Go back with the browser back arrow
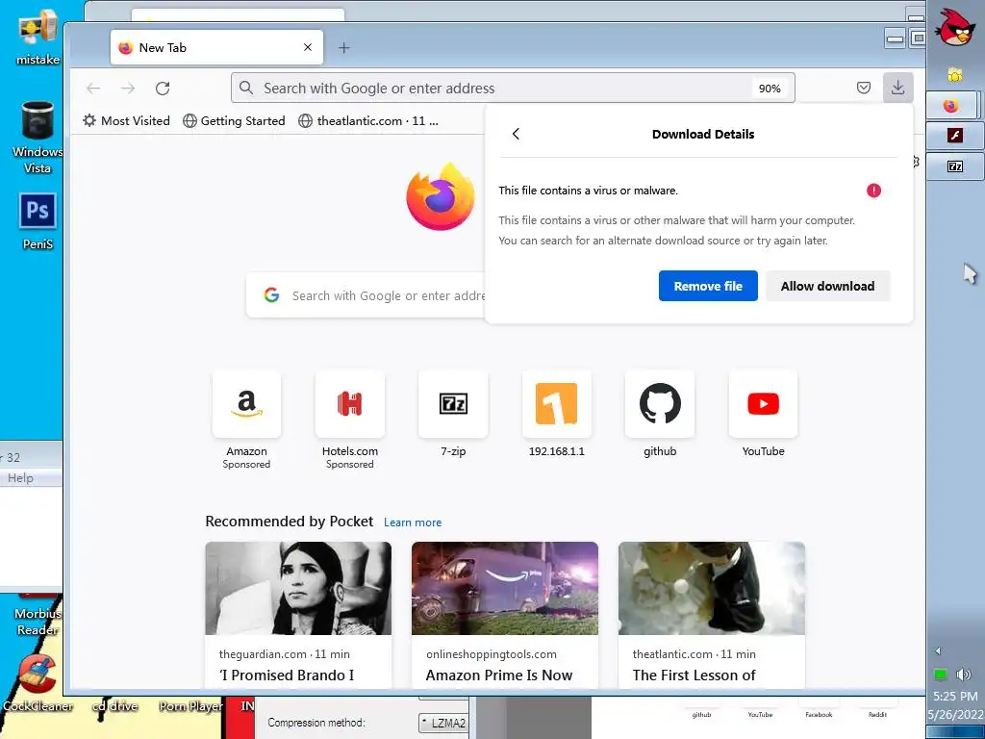 click(x=93, y=88)
